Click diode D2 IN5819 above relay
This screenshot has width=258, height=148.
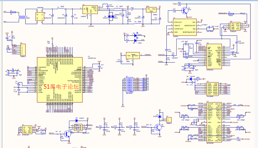77,121
